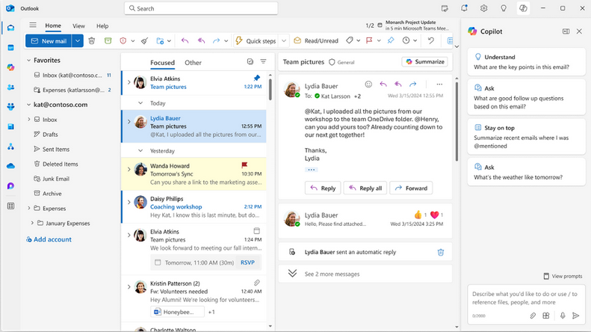Open New mail dropdown arrow
Image resolution: width=591 pixels, height=332 pixels.
(77, 40)
